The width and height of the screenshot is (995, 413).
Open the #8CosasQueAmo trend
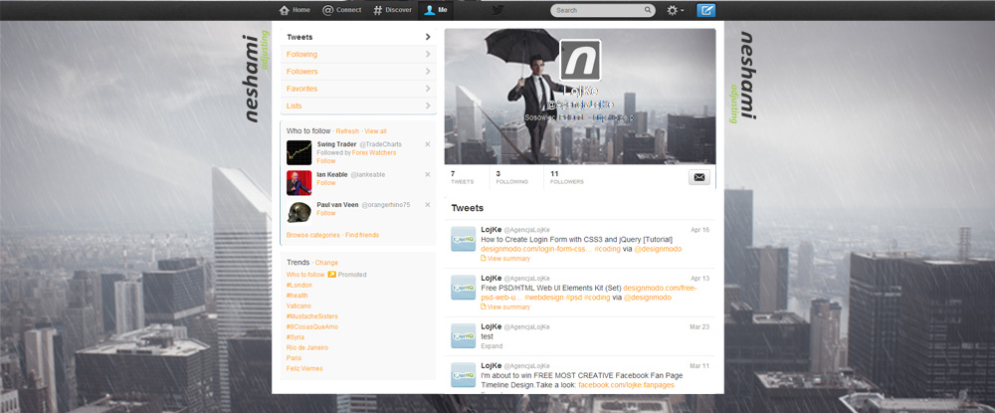(x=312, y=326)
